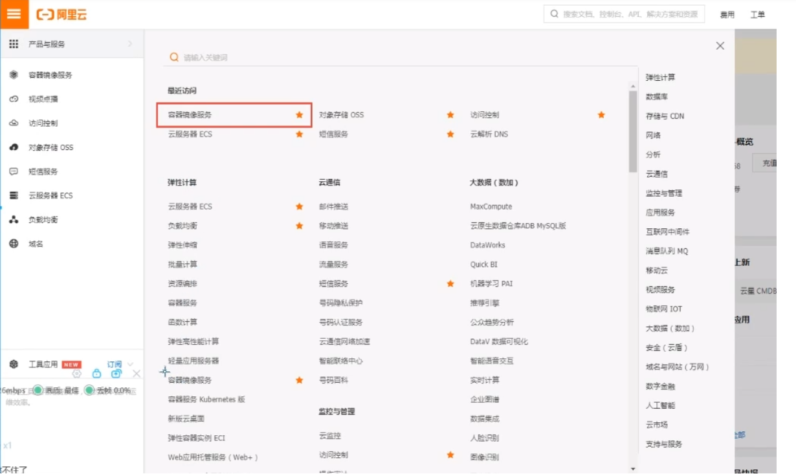Click the magnifier icon in top search bar
796x474 pixels.
pos(555,14)
